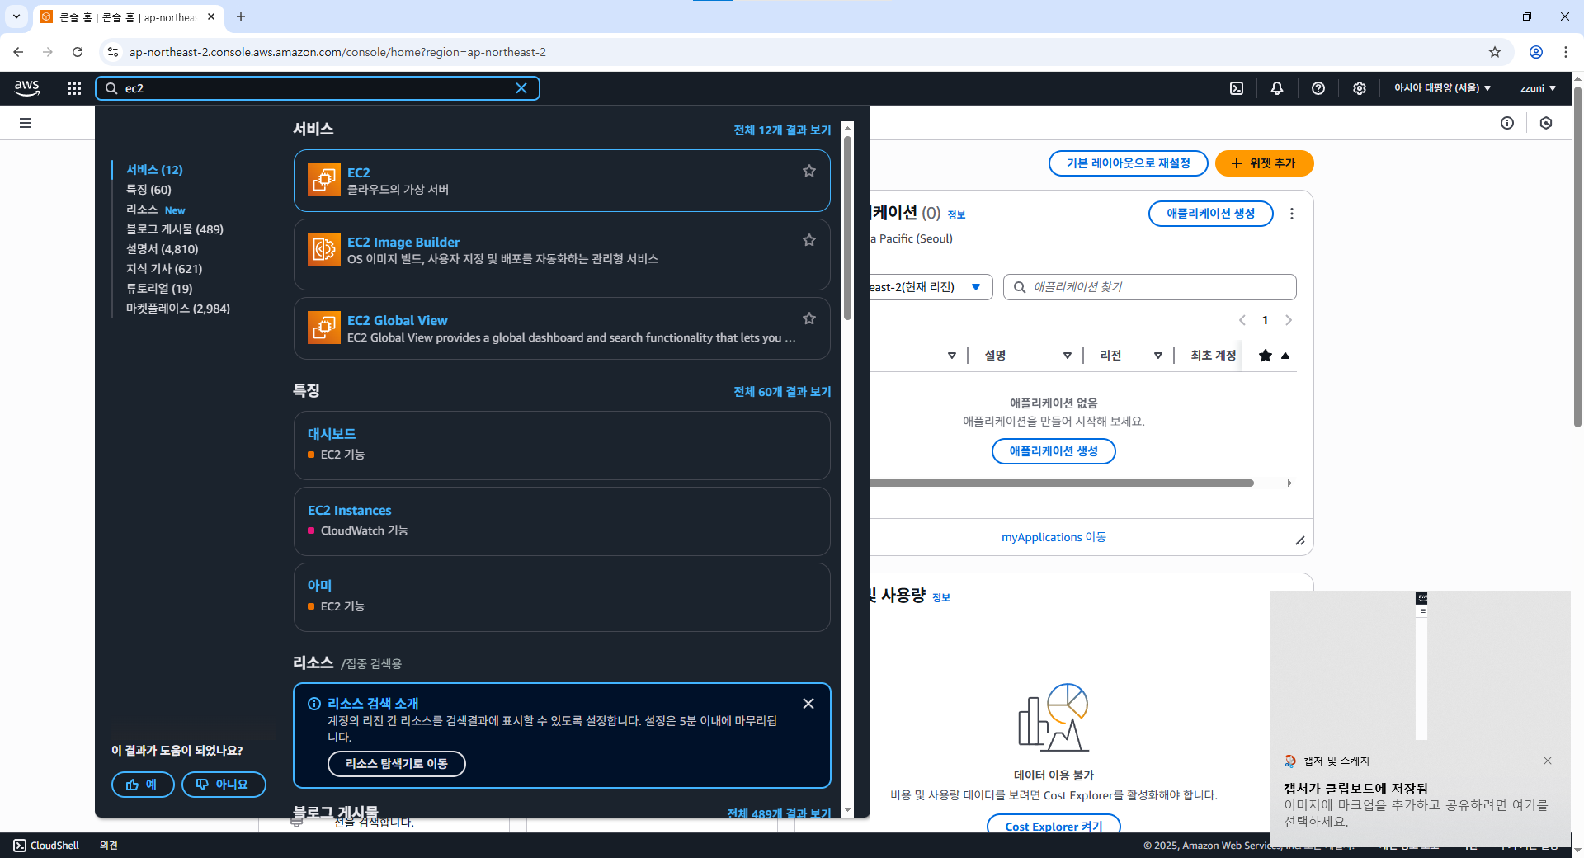Open the applications widget three-dot menu
The image size is (1584, 858).
tap(1292, 214)
